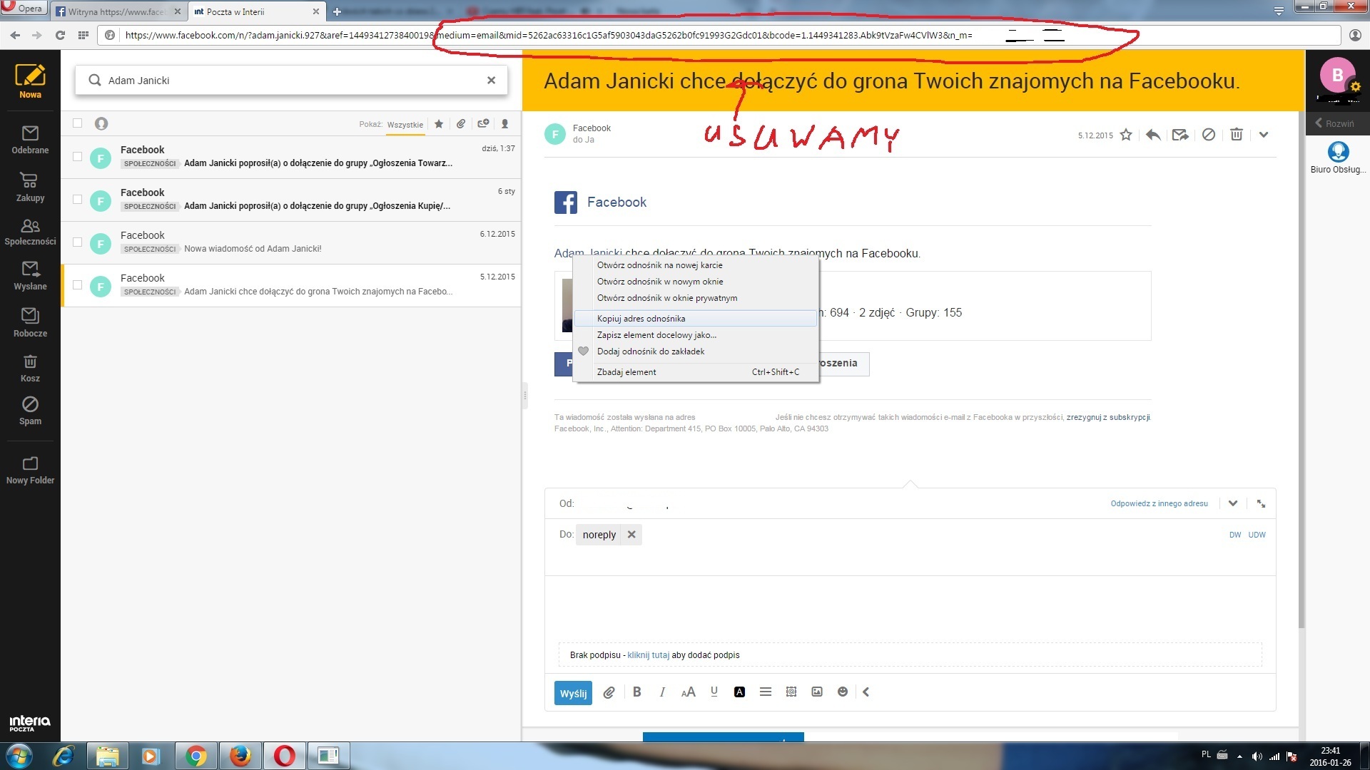Star the open Facebook message
1370x770 pixels.
tap(1126, 135)
